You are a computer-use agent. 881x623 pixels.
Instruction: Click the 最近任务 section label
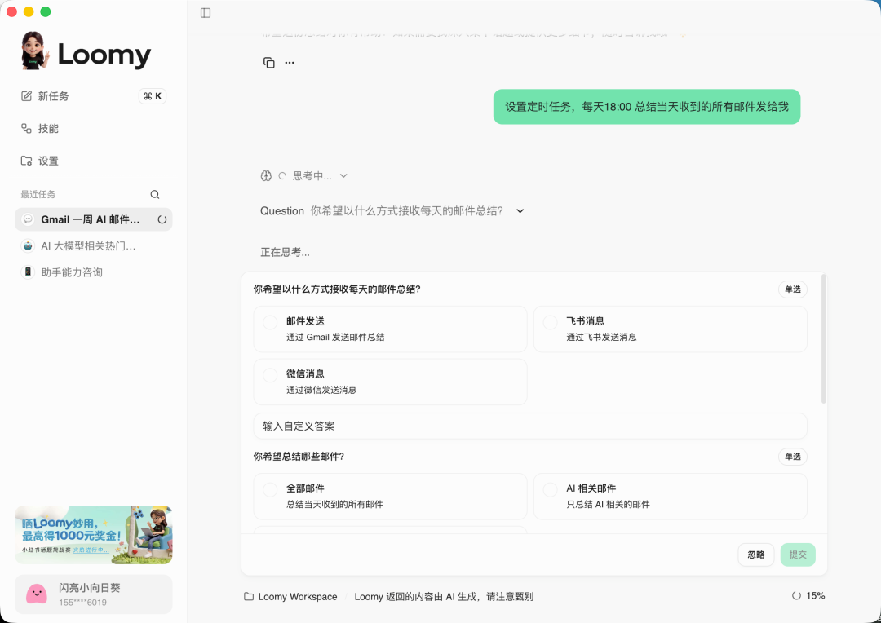pyautogui.click(x=38, y=194)
